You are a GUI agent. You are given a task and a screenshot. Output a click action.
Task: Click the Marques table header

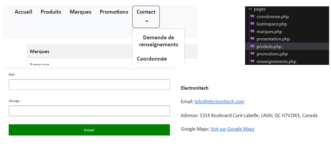(x=40, y=51)
